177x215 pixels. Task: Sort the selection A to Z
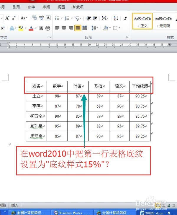[x=116, y=18]
